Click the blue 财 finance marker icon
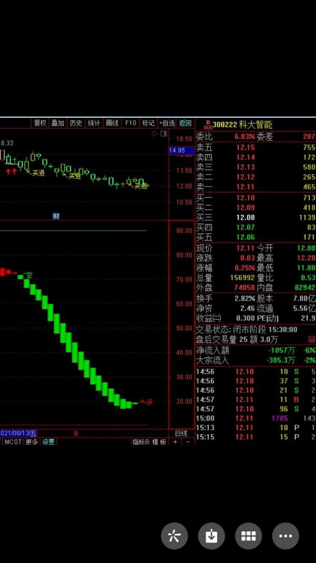The height and width of the screenshot is (563, 316). (x=56, y=216)
